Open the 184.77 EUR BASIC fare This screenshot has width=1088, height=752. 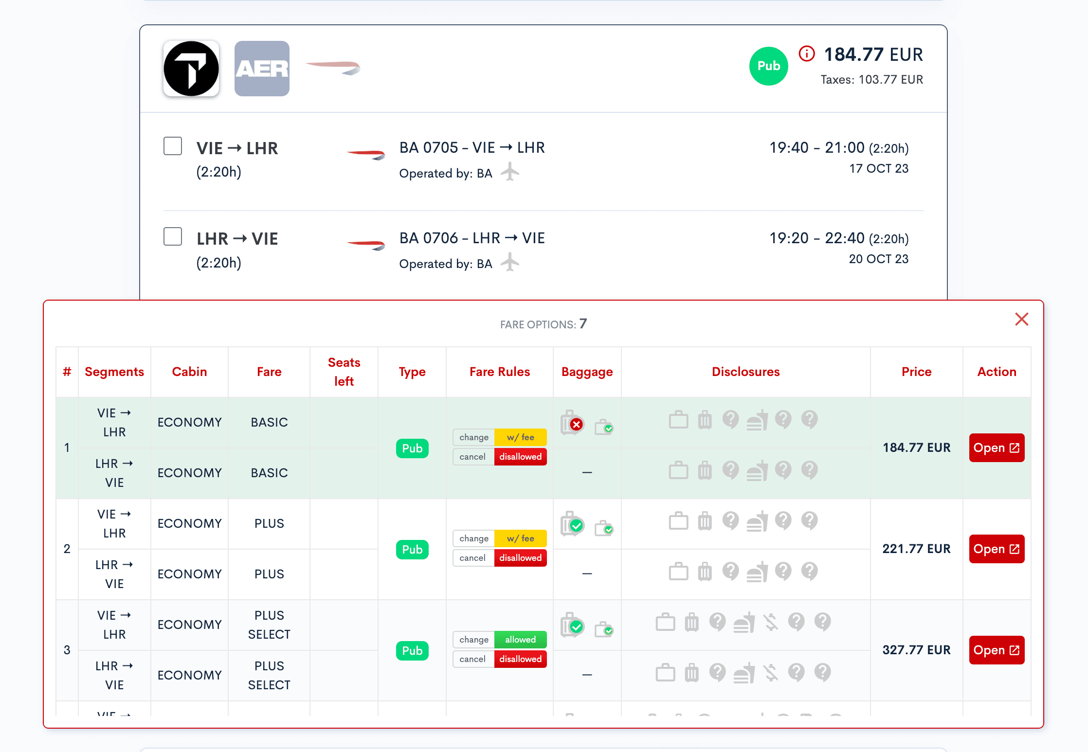pyautogui.click(x=997, y=448)
